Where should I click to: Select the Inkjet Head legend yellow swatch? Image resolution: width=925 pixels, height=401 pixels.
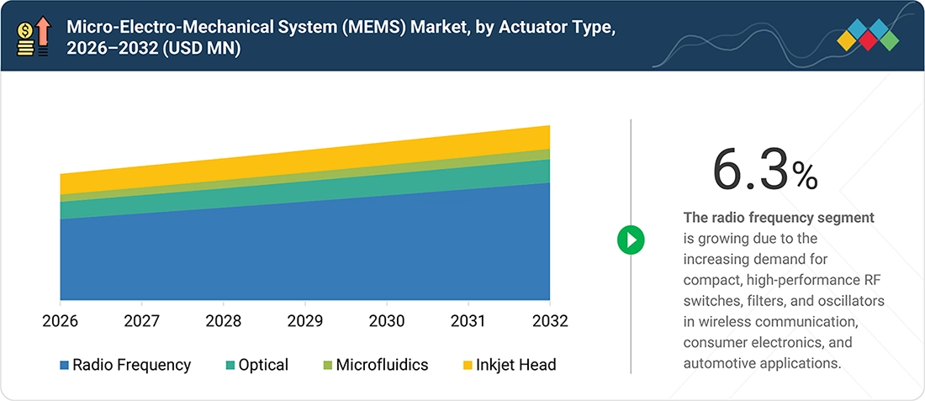click(468, 365)
